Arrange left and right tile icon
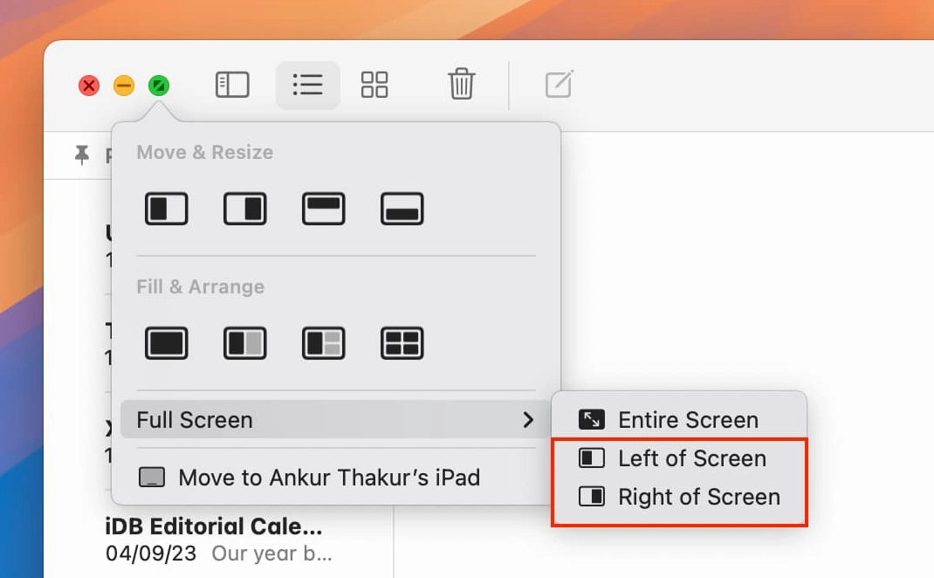 pyautogui.click(x=244, y=343)
